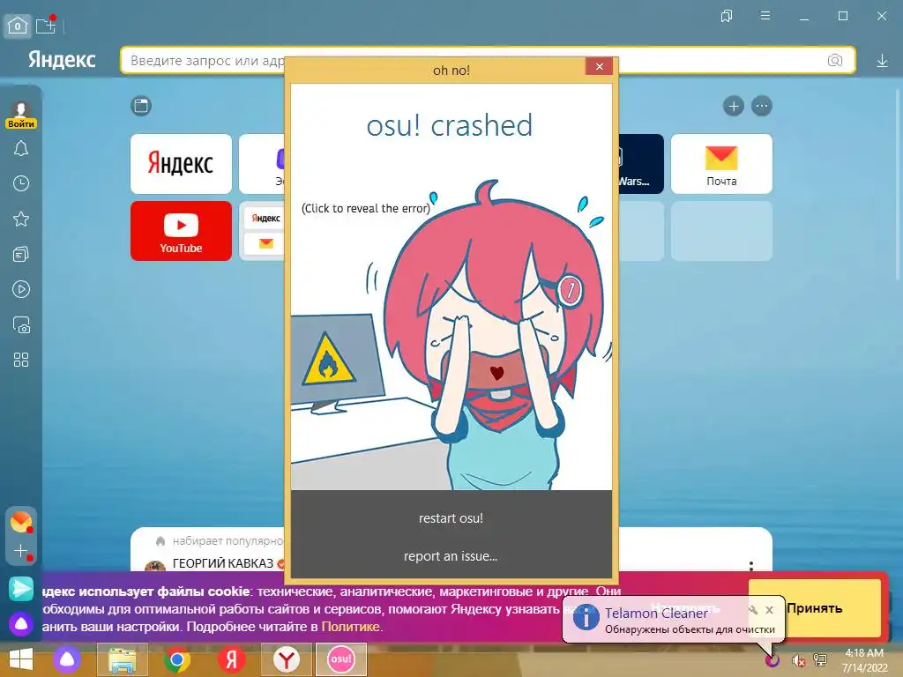Open the red Я Yandex taskbar icon
This screenshot has height=677, width=903.
click(x=232, y=659)
